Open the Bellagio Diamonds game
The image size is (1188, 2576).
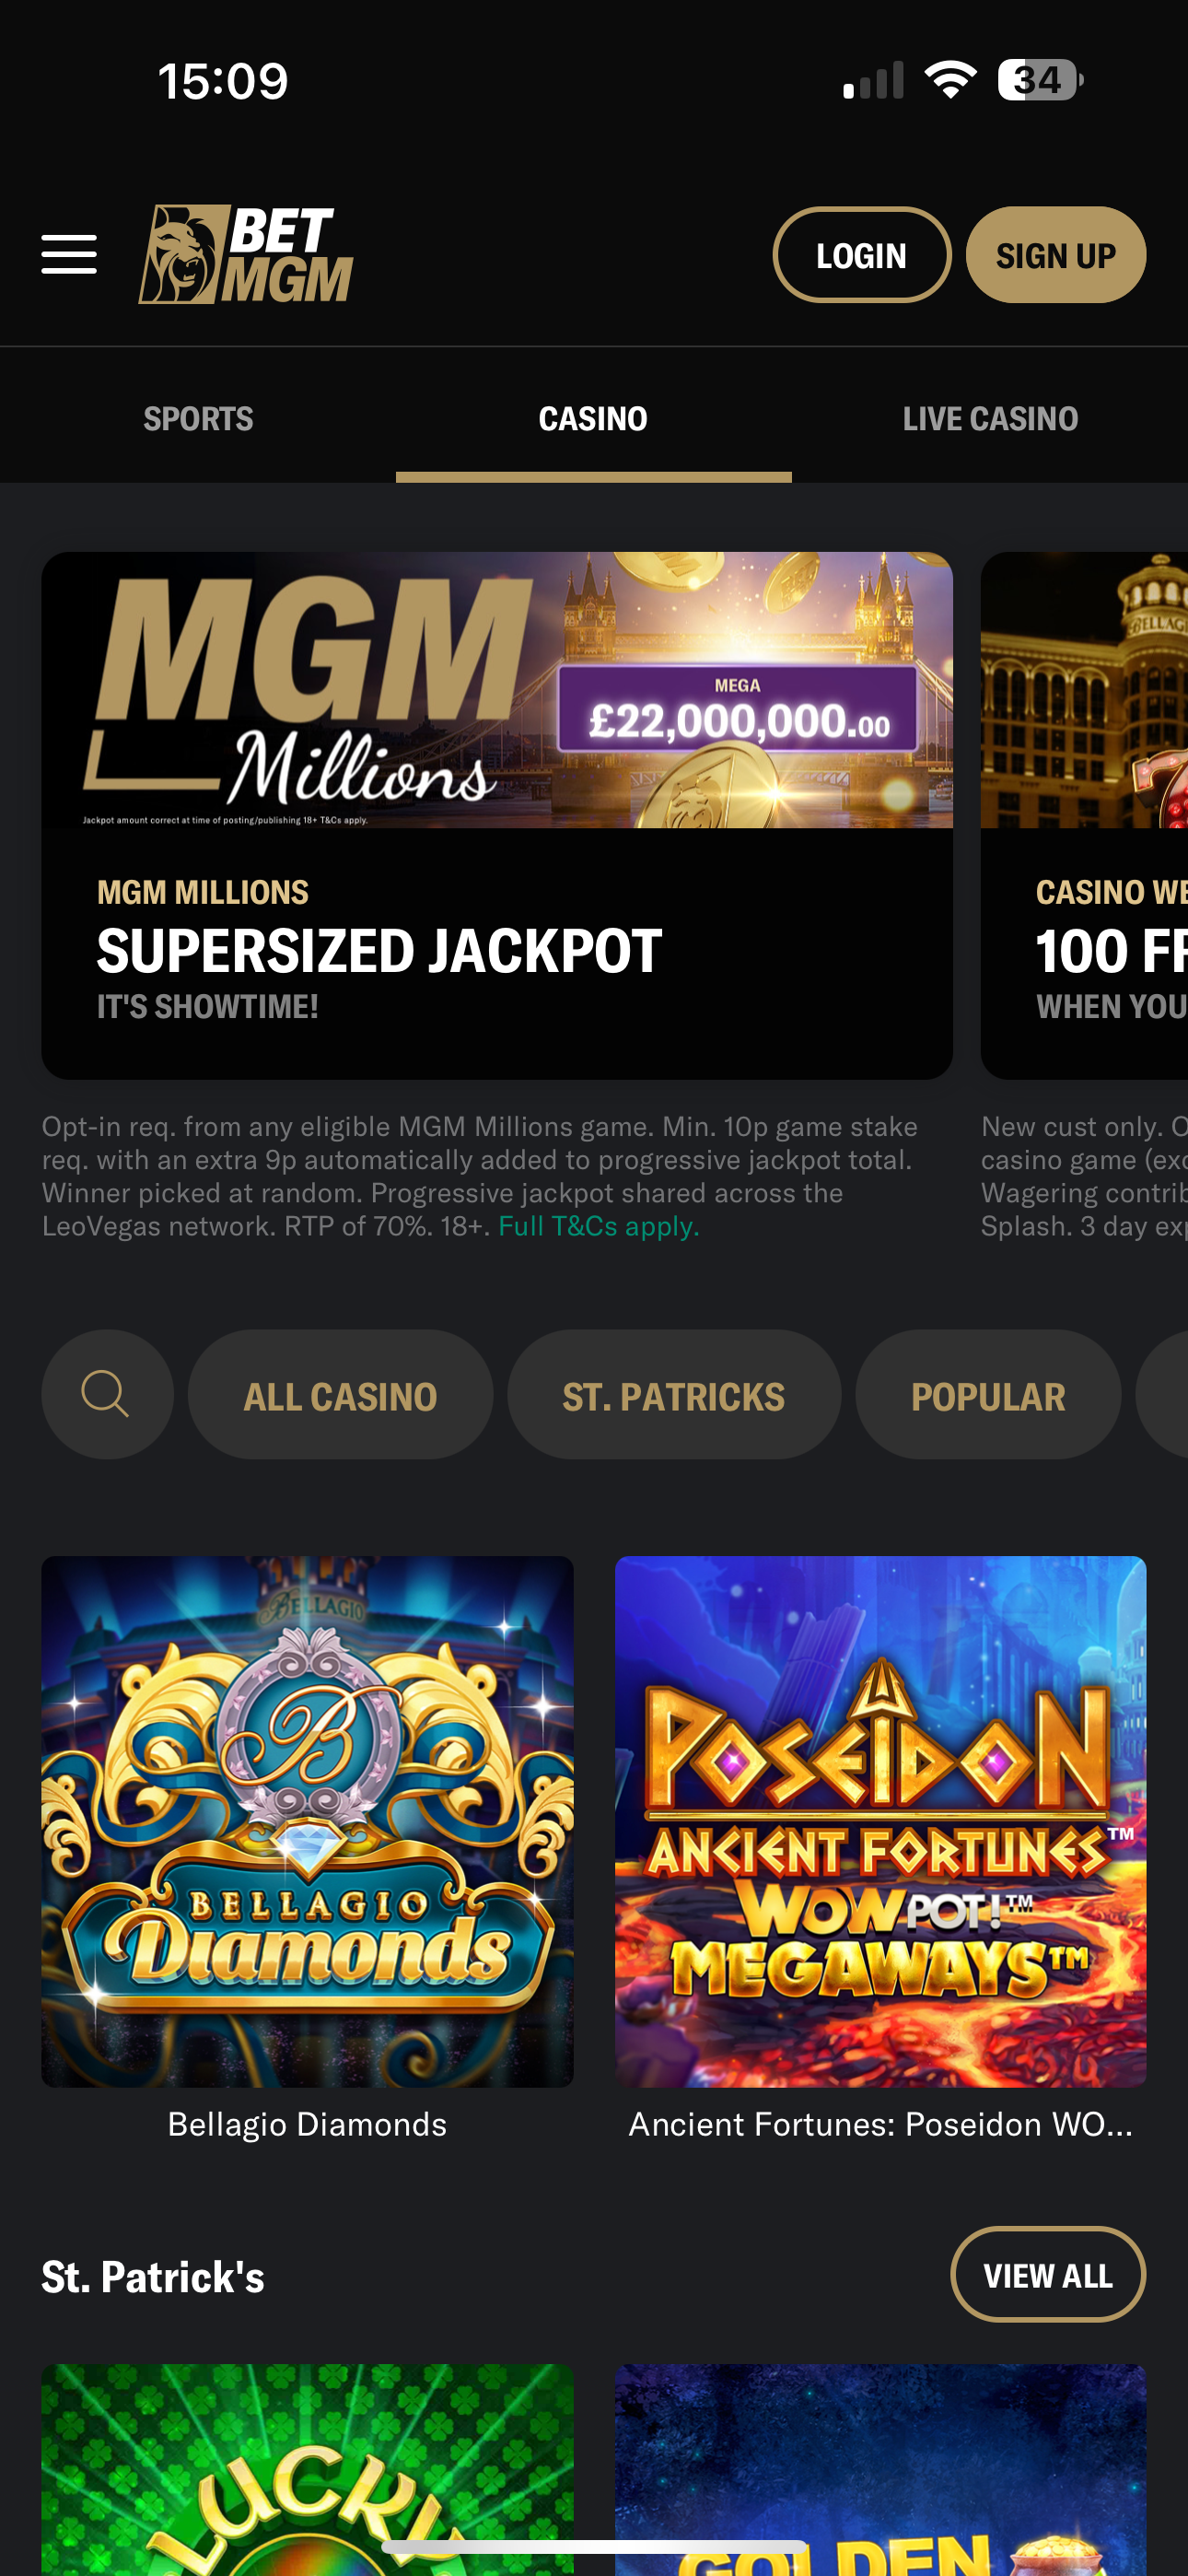(307, 1820)
